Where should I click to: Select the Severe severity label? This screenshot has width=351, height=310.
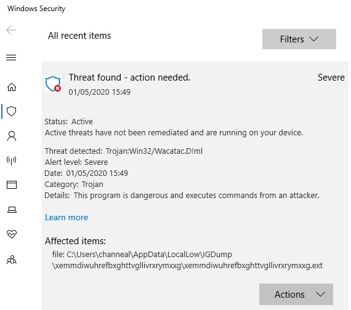pyautogui.click(x=331, y=77)
